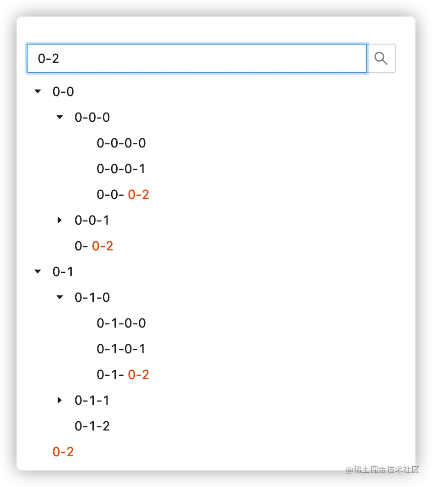
Task: Select the 0-1 node label
Action: pyautogui.click(x=63, y=272)
